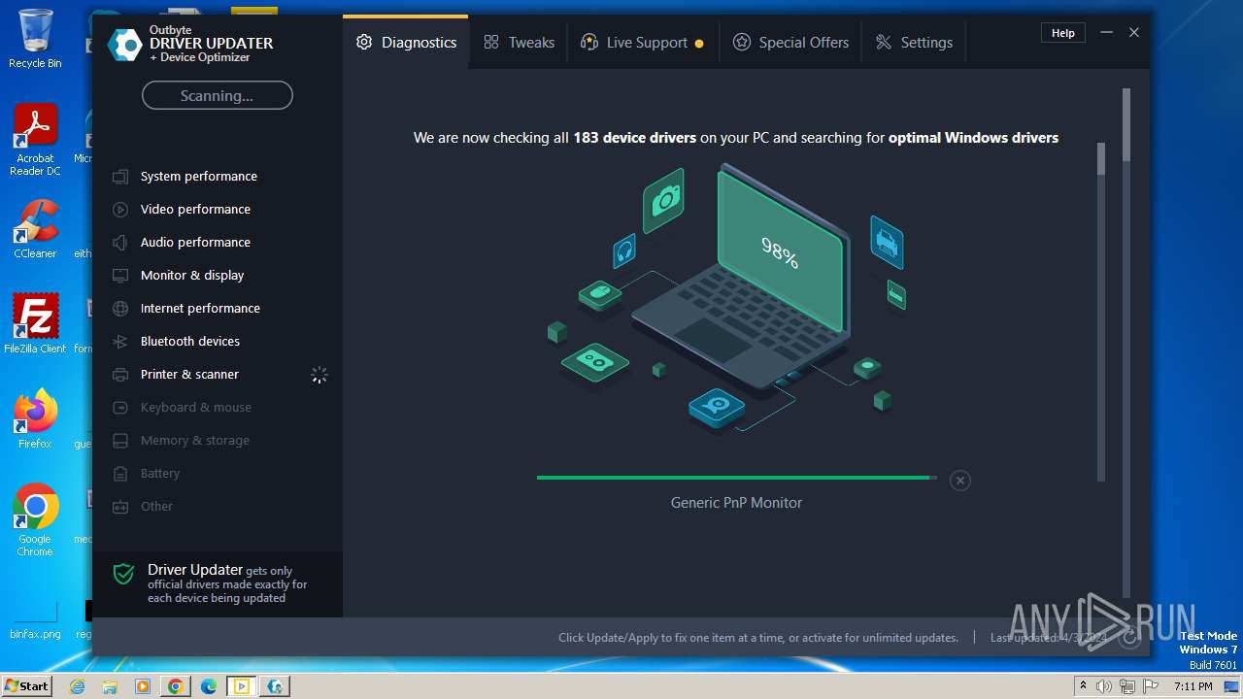Open the Diagnostics tab
This screenshot has height=699, width=1243.
pos(406,43)
